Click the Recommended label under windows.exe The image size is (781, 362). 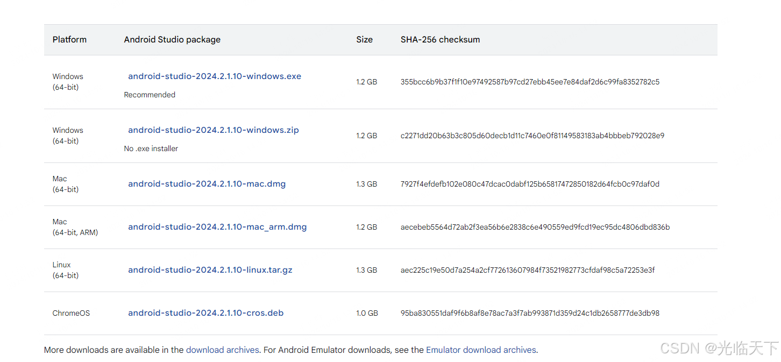pyautogui.click(x=150, y=95)
